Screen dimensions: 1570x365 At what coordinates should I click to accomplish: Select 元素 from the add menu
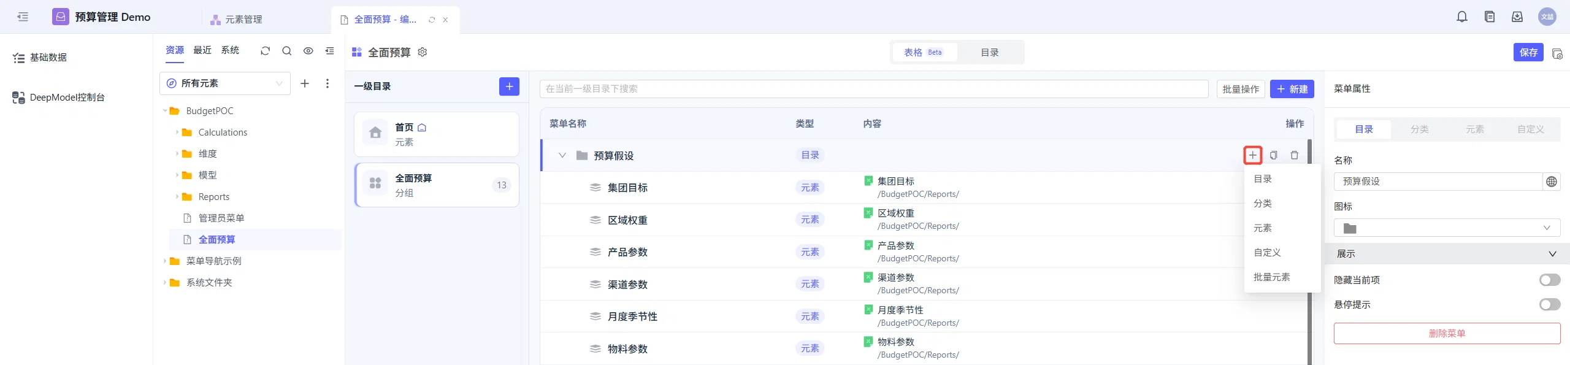1282,228
